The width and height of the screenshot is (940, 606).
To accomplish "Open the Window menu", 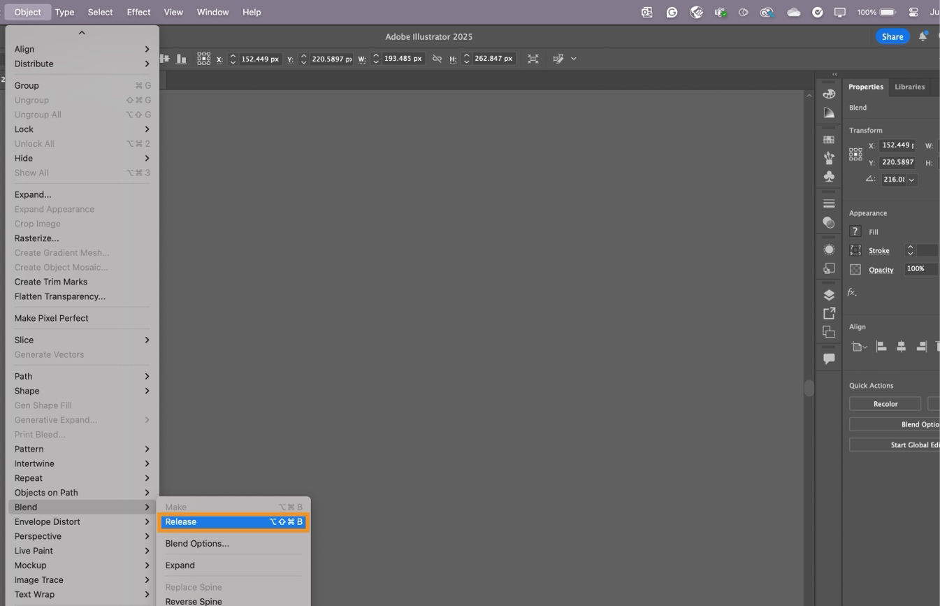I will 212,12.
